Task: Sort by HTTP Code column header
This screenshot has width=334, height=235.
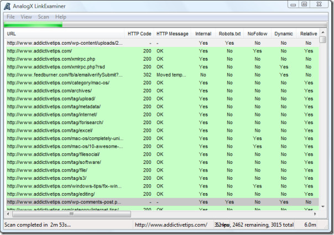Action: tap(139, 34)
